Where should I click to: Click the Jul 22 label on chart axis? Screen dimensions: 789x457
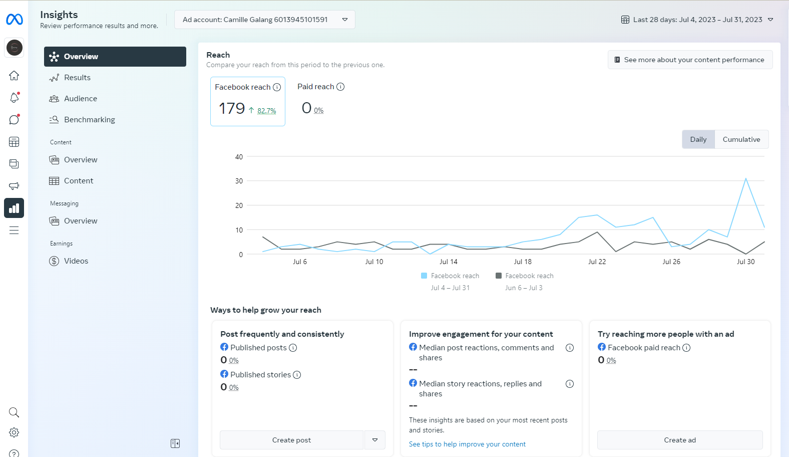tap(597, 262)
